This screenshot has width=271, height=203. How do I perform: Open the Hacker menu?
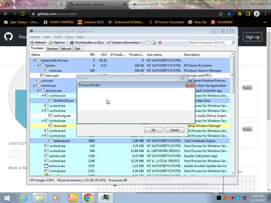35,37
